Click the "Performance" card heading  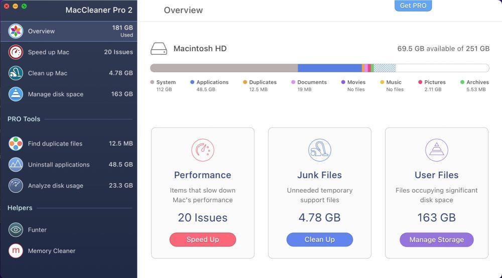(x=203, y=175)
